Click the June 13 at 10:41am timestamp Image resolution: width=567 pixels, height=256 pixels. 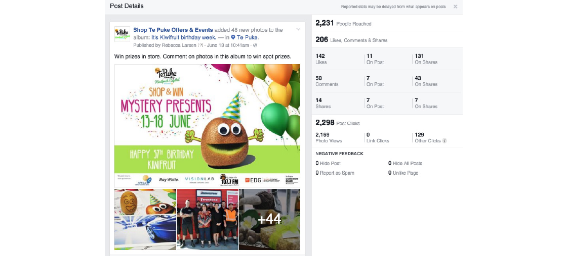(229, 45)
